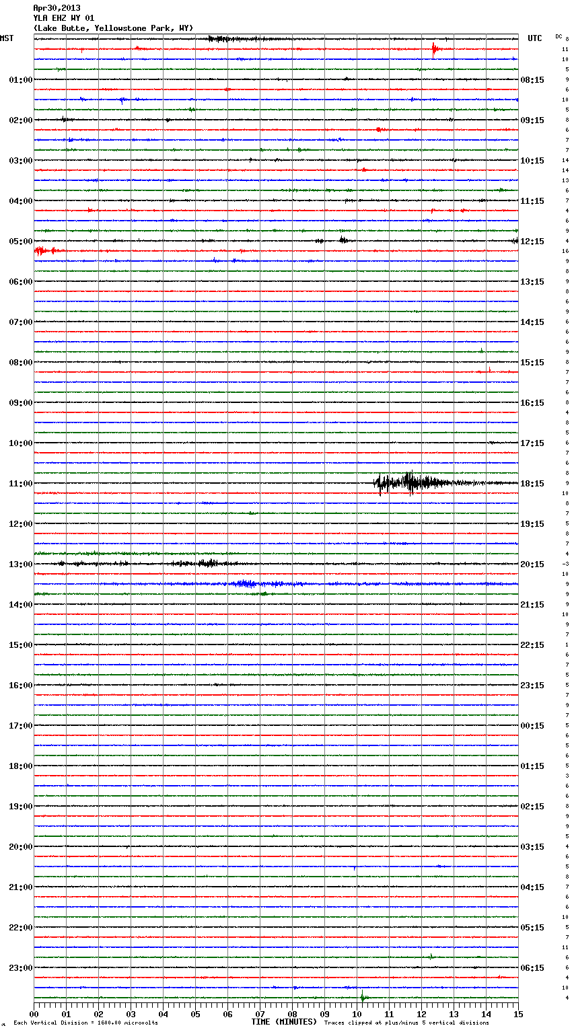Click the 10:15 UTC row label
572x1032 pixels.
[x=532, y=161]
